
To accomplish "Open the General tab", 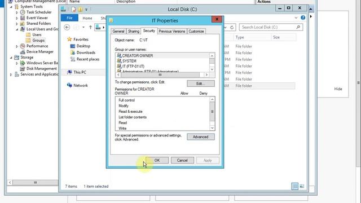I will pos(118,32).
